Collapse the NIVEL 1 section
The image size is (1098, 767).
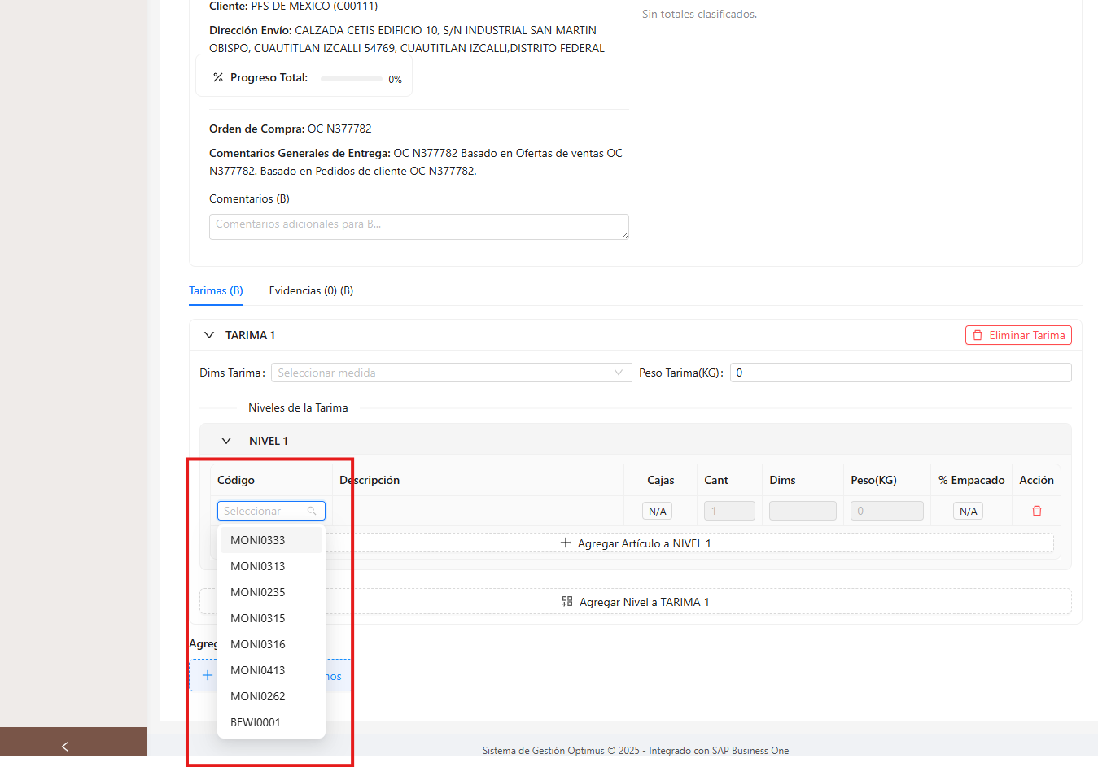[x=226, y=441]
